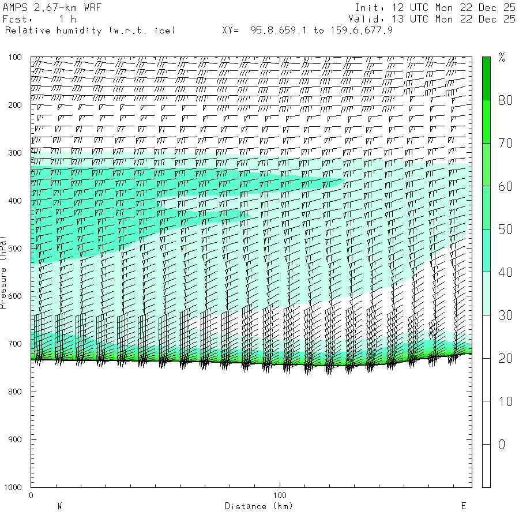The width and height of the screenshot is (519, 519).
Task: Click the bright green 70-80% colorbar swatch
Action: pyautogui.click(x=486, y=122)
